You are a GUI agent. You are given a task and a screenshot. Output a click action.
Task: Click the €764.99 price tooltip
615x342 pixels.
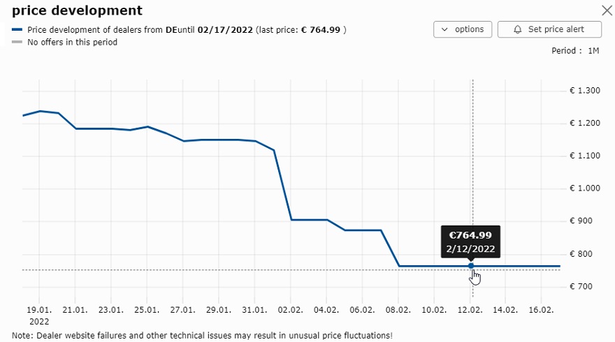point(470,241)
